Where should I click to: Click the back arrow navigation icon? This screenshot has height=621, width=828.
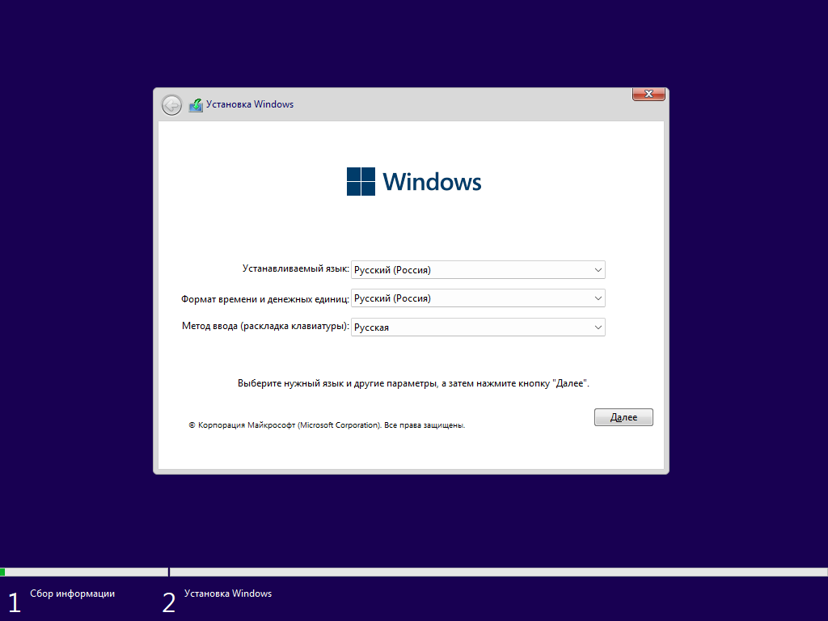(171, 105)
